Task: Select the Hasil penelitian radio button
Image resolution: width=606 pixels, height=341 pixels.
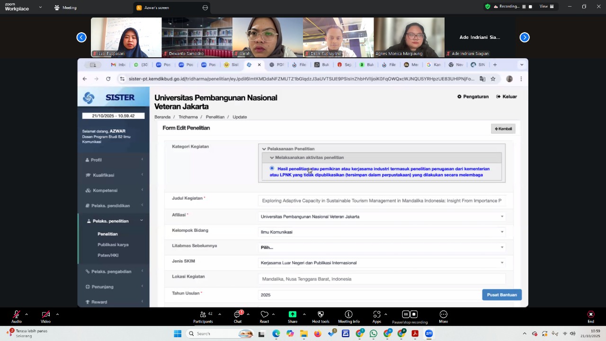Action: click(x=272, y=168)
